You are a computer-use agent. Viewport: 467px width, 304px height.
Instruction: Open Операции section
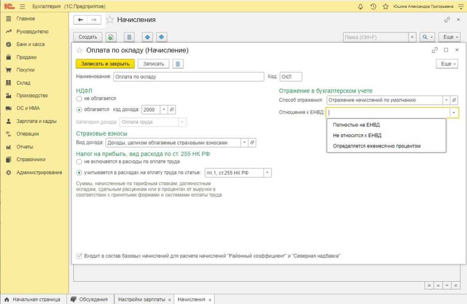coord(28,134)
